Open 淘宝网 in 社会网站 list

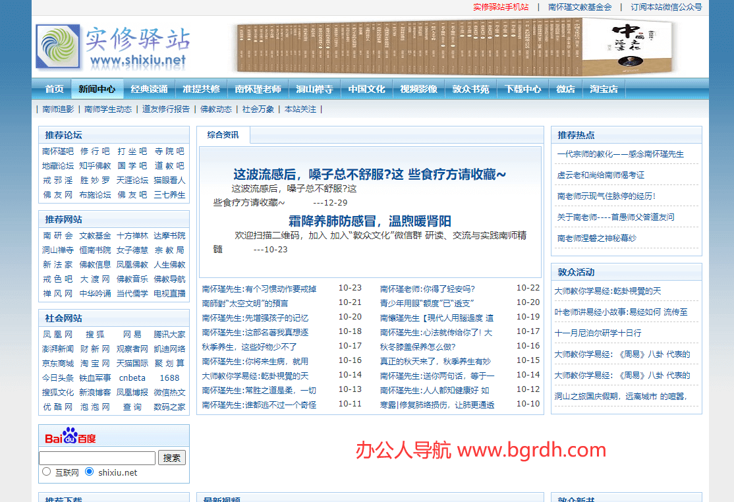95,363
